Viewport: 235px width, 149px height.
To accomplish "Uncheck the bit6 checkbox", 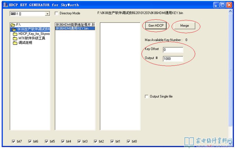I will click(x=30, y=141).
